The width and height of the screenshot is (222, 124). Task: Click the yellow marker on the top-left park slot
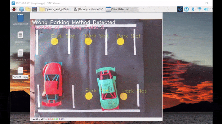click(55, 41)
